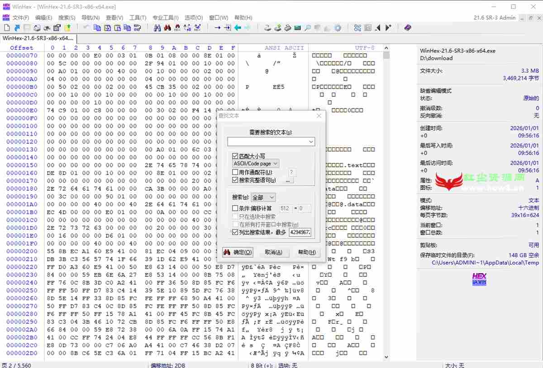
Task: Click the Go To Offset arrow icon
Action: click(217, 28)
